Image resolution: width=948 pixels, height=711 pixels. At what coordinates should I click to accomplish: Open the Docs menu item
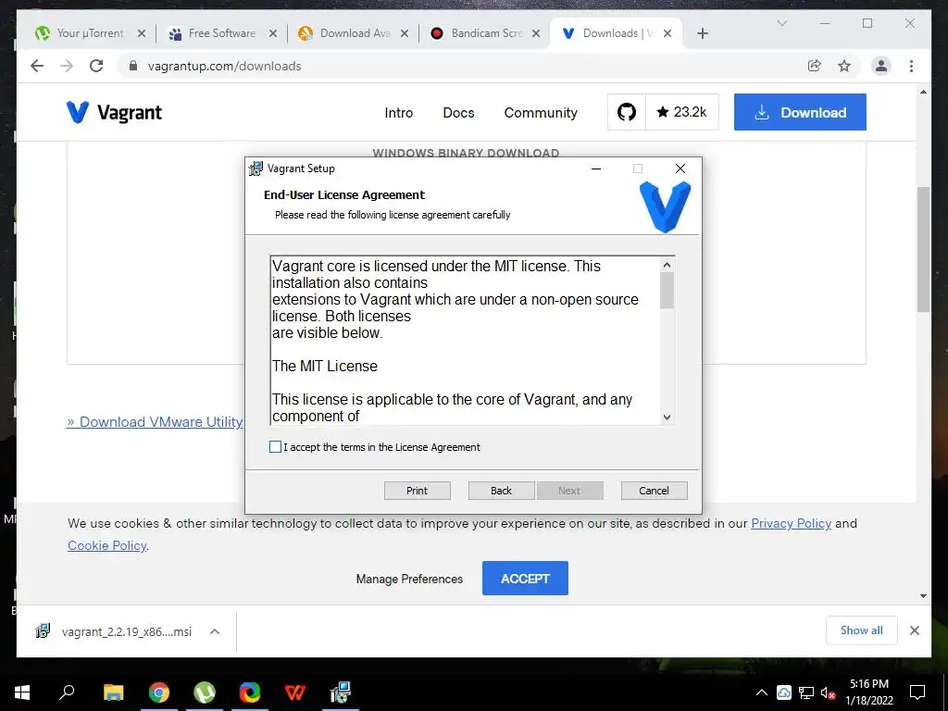tap(458, 112)
